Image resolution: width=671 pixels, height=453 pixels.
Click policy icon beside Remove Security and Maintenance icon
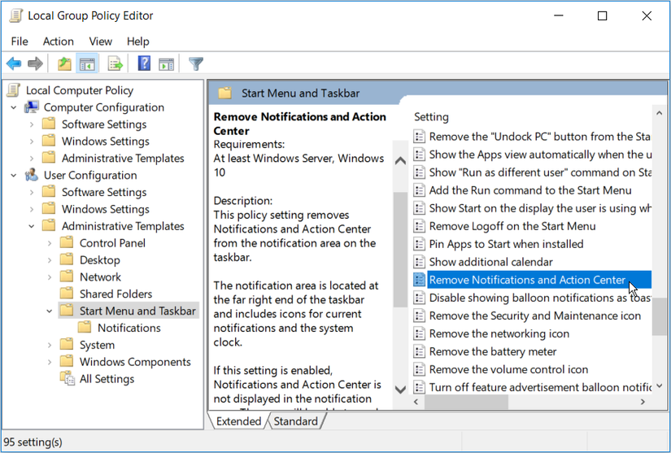420,316
